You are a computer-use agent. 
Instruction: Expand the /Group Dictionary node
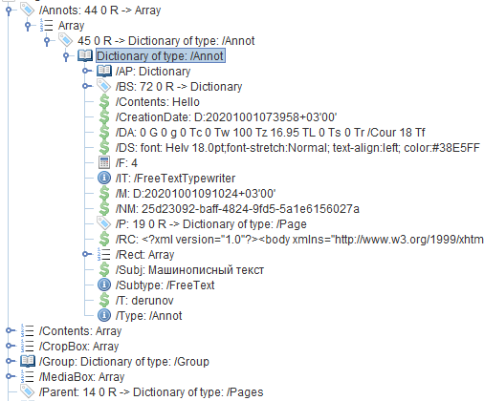pos(10,361)
